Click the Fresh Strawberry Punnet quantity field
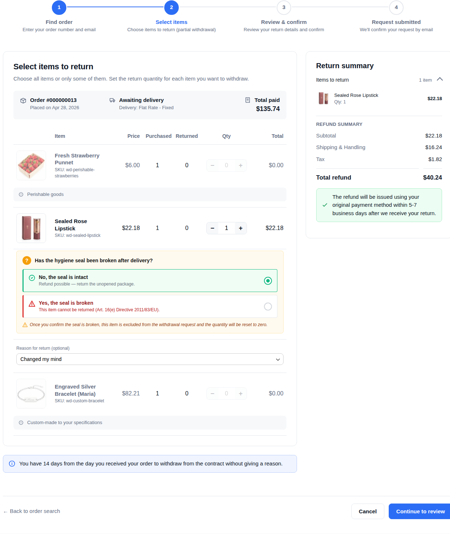 pos(227,165)
